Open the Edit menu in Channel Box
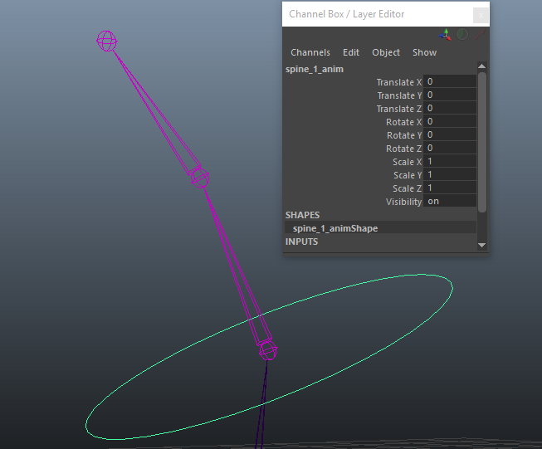Viewport: 542px width, 449px height. coord(351,52)
